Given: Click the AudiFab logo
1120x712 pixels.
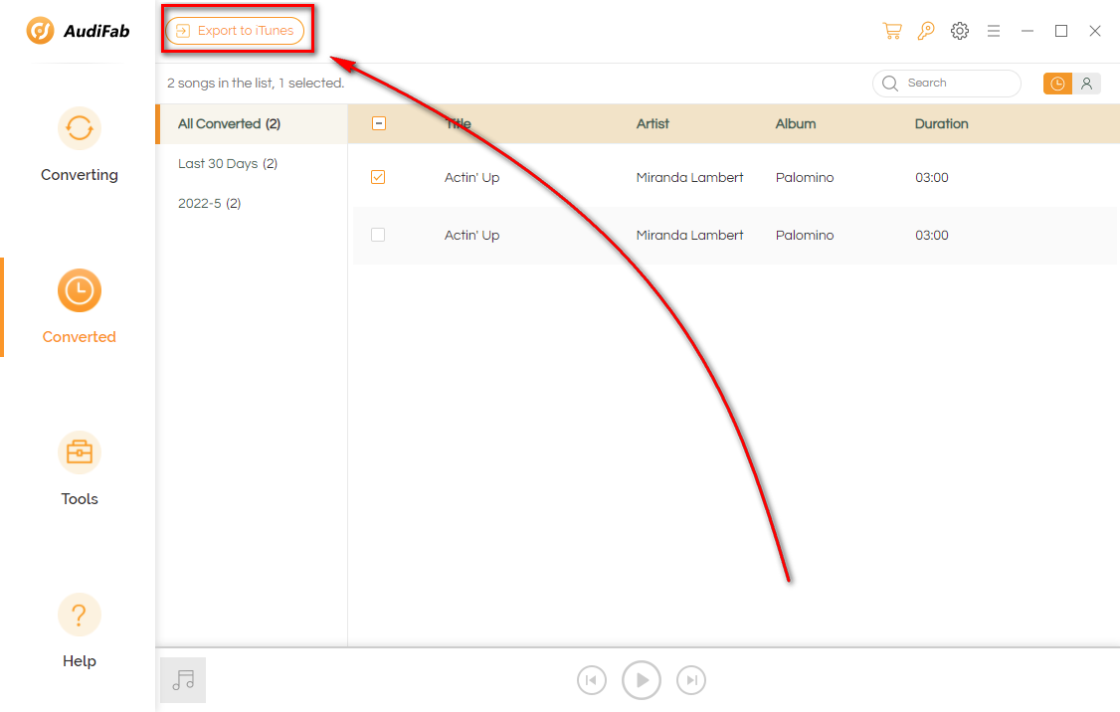Looking at the screenshot, I should pos(79,31).
